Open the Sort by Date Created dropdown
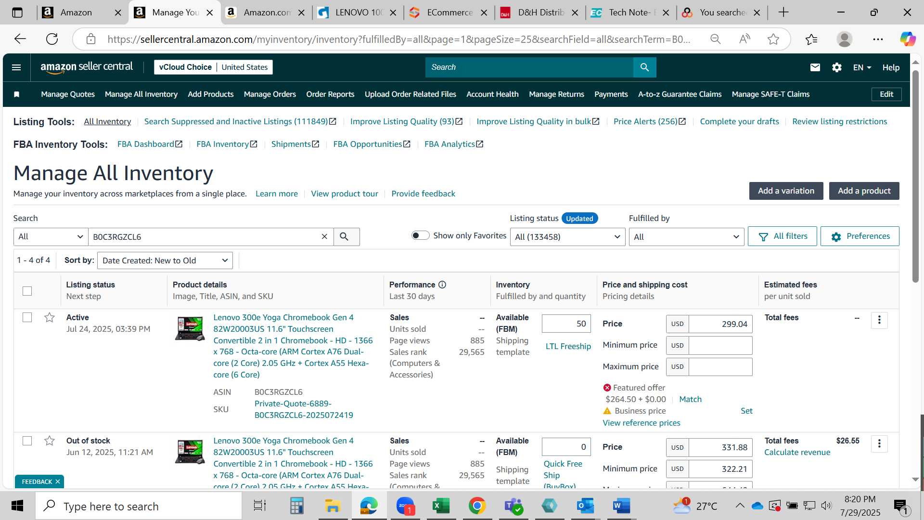 pyautogui.click(x=165, y=260)
